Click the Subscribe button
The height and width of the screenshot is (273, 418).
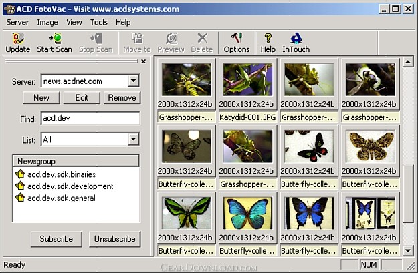(56, 239)
